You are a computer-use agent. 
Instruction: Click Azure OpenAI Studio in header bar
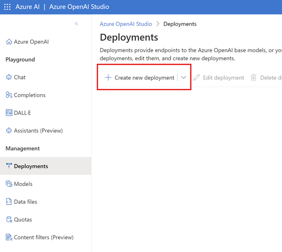click(79, 7)
